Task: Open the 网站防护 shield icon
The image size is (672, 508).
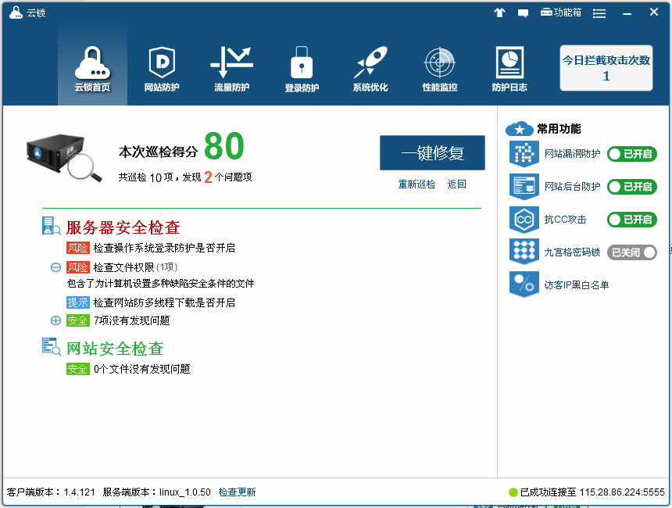Action: [x=162, y=63]
